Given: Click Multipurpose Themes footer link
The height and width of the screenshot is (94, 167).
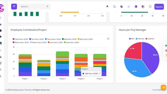Looking at the screenshot, I should point(22,90).
